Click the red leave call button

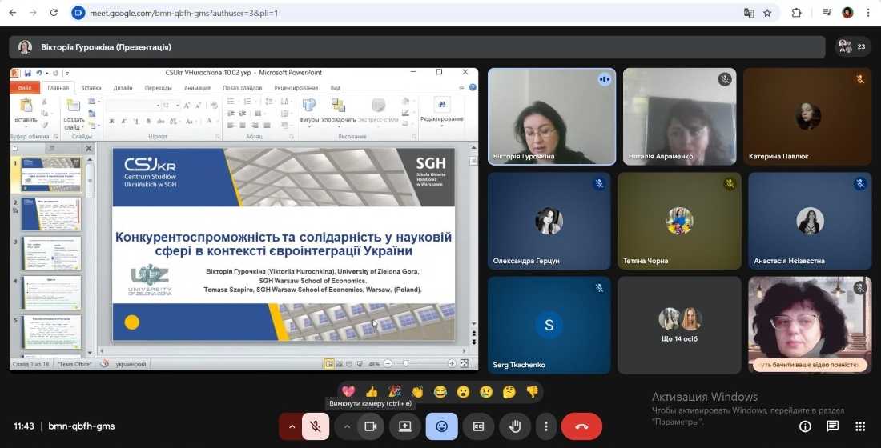pos(581,426)
